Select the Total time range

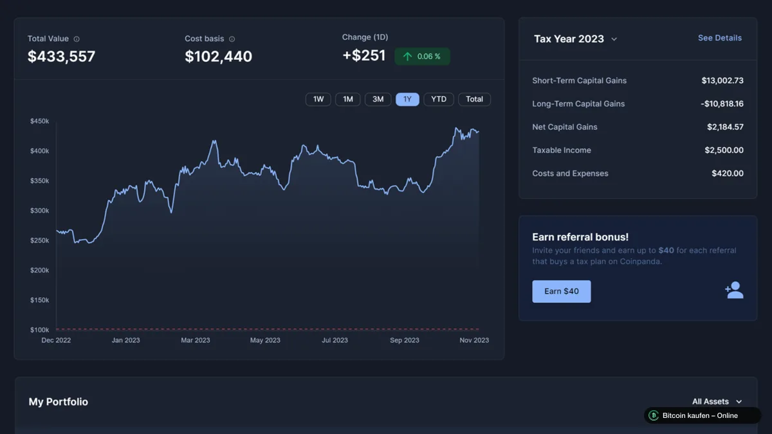point(475,99)
